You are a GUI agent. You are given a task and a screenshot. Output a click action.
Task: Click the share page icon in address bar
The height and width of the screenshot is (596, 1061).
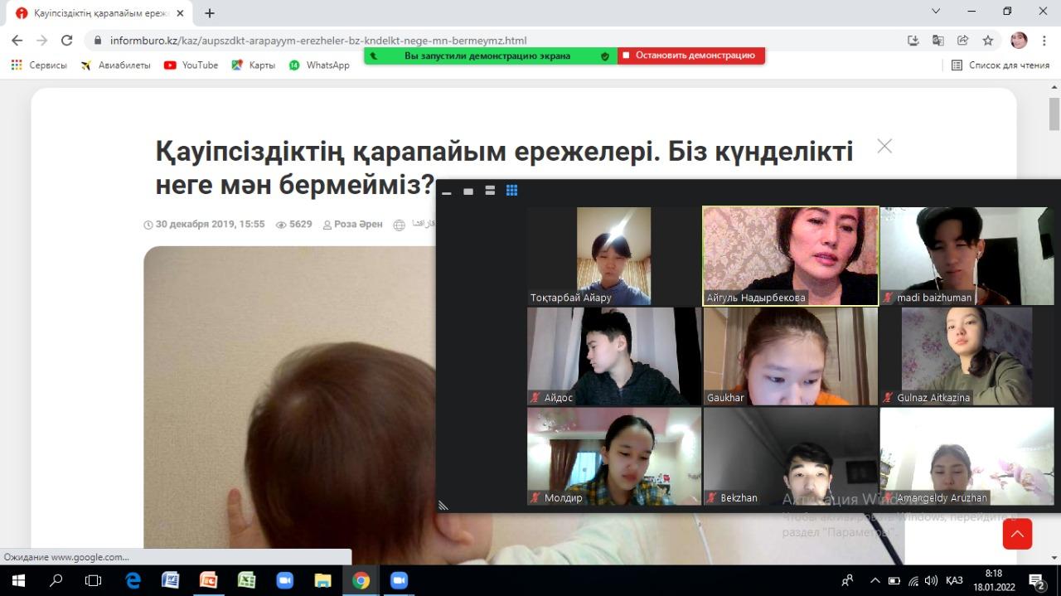[962, 41]
